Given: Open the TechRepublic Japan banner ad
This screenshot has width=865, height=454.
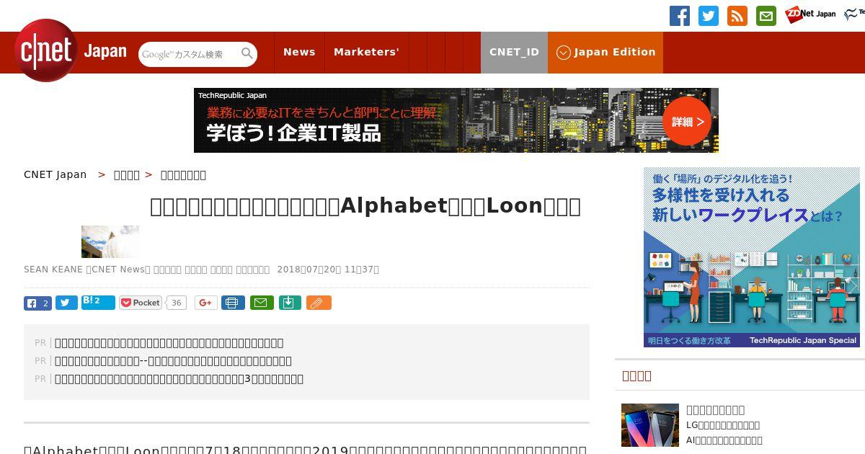Looking at the screenshot, I should [456, 120].
